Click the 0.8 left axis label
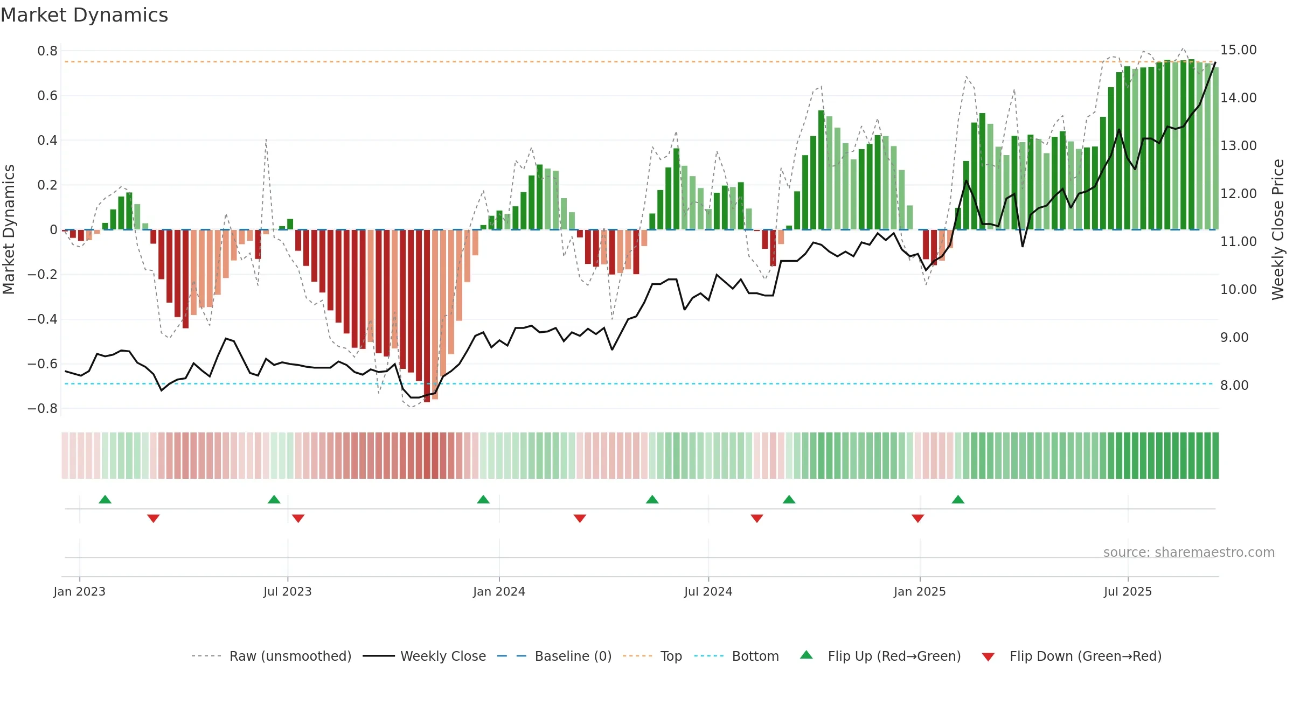1293x727 pixels. pos(47,51)
